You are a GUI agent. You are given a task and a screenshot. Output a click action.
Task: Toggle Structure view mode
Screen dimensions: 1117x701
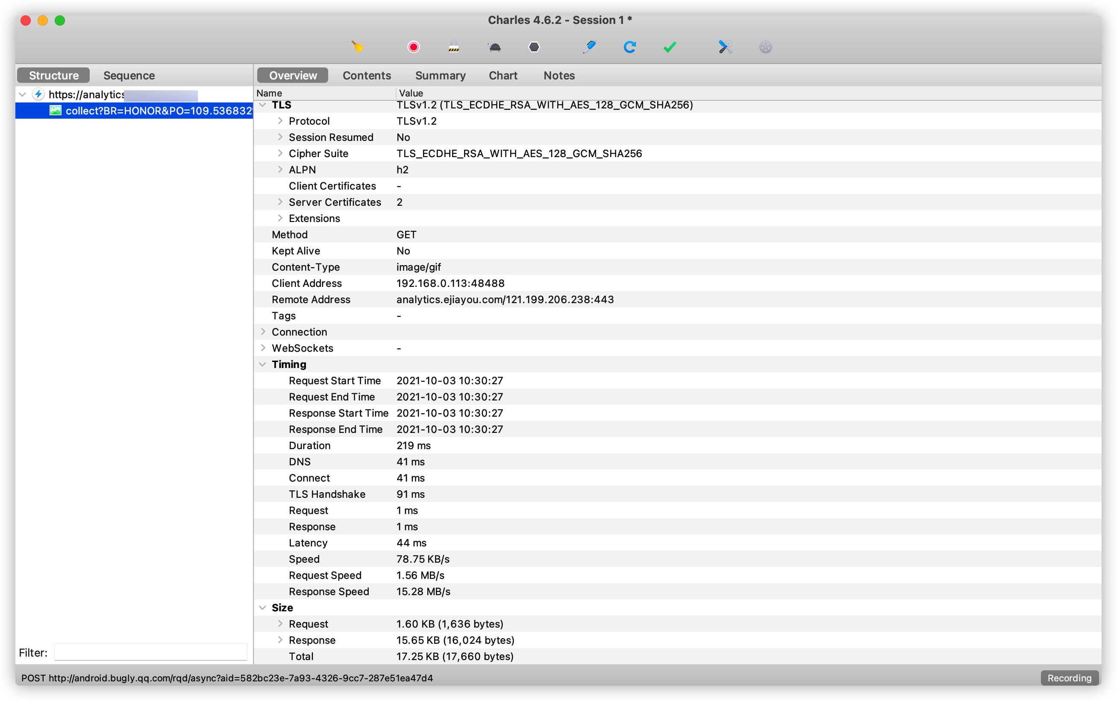tap(53, 76)
